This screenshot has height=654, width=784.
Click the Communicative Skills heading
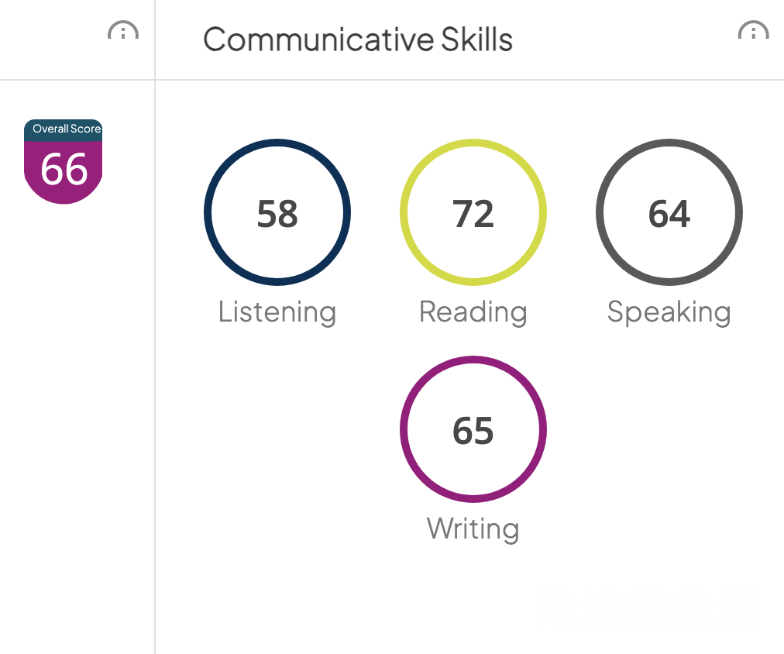click(x=357, y=40)
